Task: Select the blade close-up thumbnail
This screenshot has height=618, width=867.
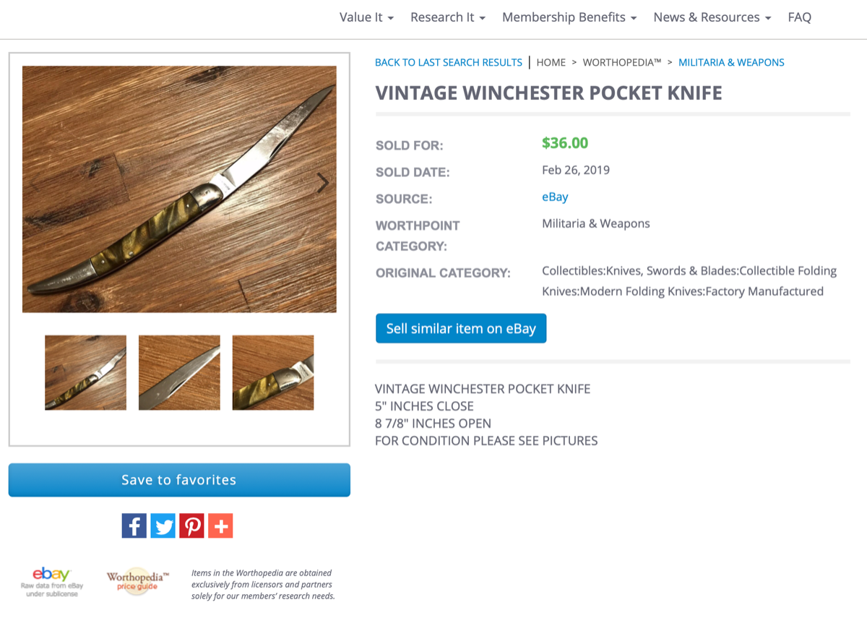Action: [x=179, y=373]
